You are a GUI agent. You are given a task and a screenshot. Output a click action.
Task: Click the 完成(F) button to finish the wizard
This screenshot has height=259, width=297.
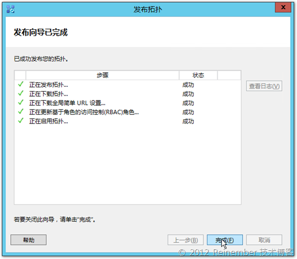(225, 240)
